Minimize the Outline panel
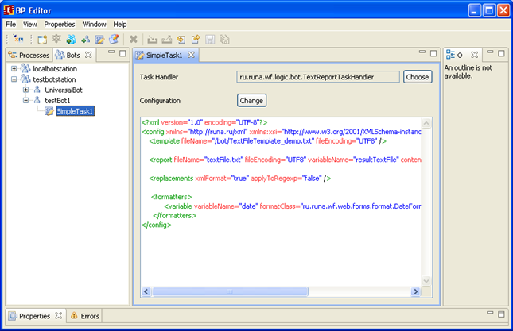This screenshot has width=513, height=331. [489, 54]
